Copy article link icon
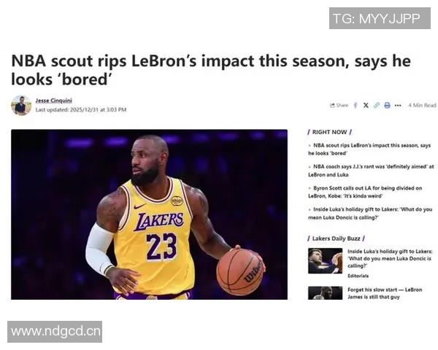This screenshot has width=438, height=350. [377, 105]
